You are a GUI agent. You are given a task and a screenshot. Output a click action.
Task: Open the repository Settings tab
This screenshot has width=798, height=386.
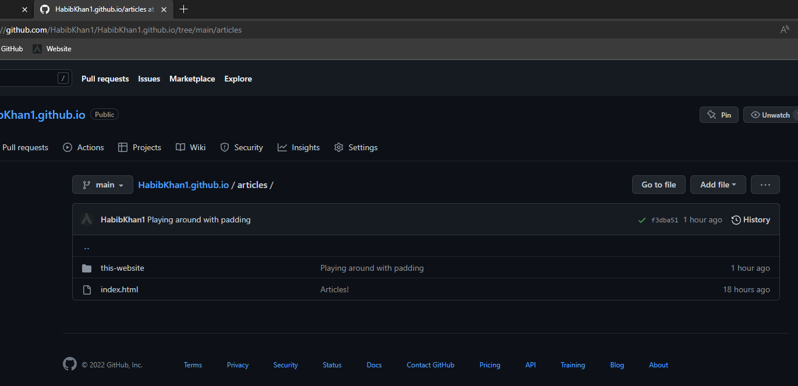click(356, 147)
